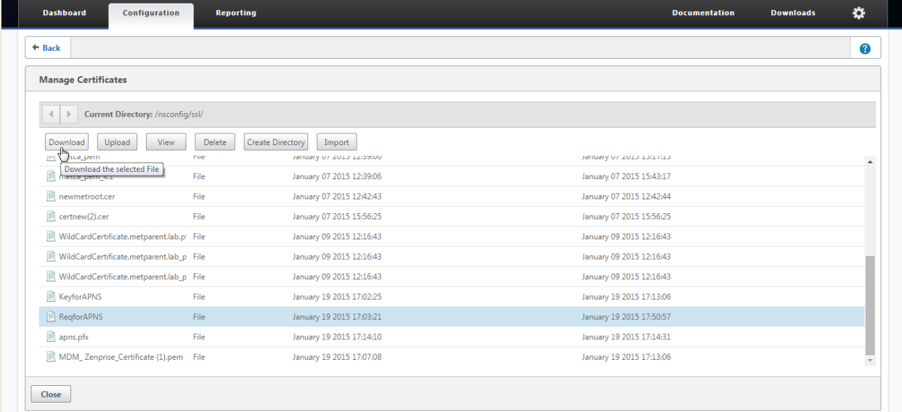This screenshot has height=412, width=902.
Task: Click the blue help question mark icon
Action: [x=865, y=48]
